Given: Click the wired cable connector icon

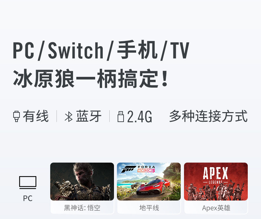Looking at the screenshot, I should [x=17, y=116].
